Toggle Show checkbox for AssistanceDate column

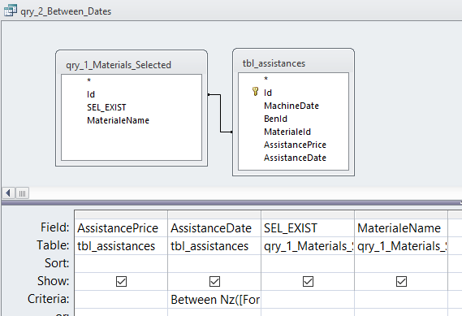point(214,281)
